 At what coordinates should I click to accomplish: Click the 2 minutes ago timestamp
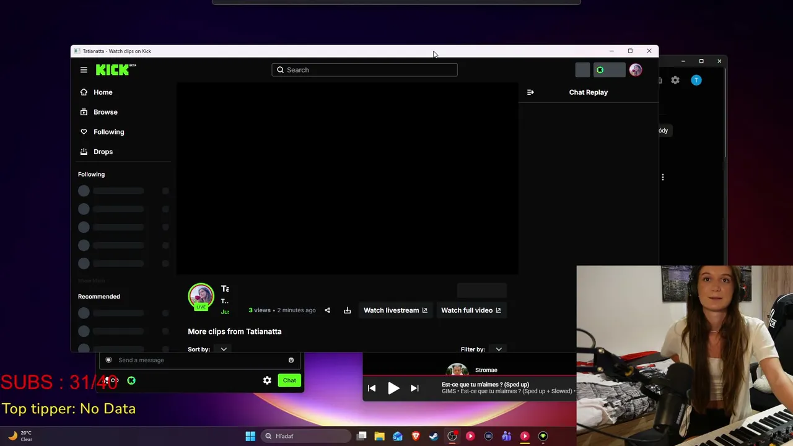pyautogui.click(x=296, y=310)
